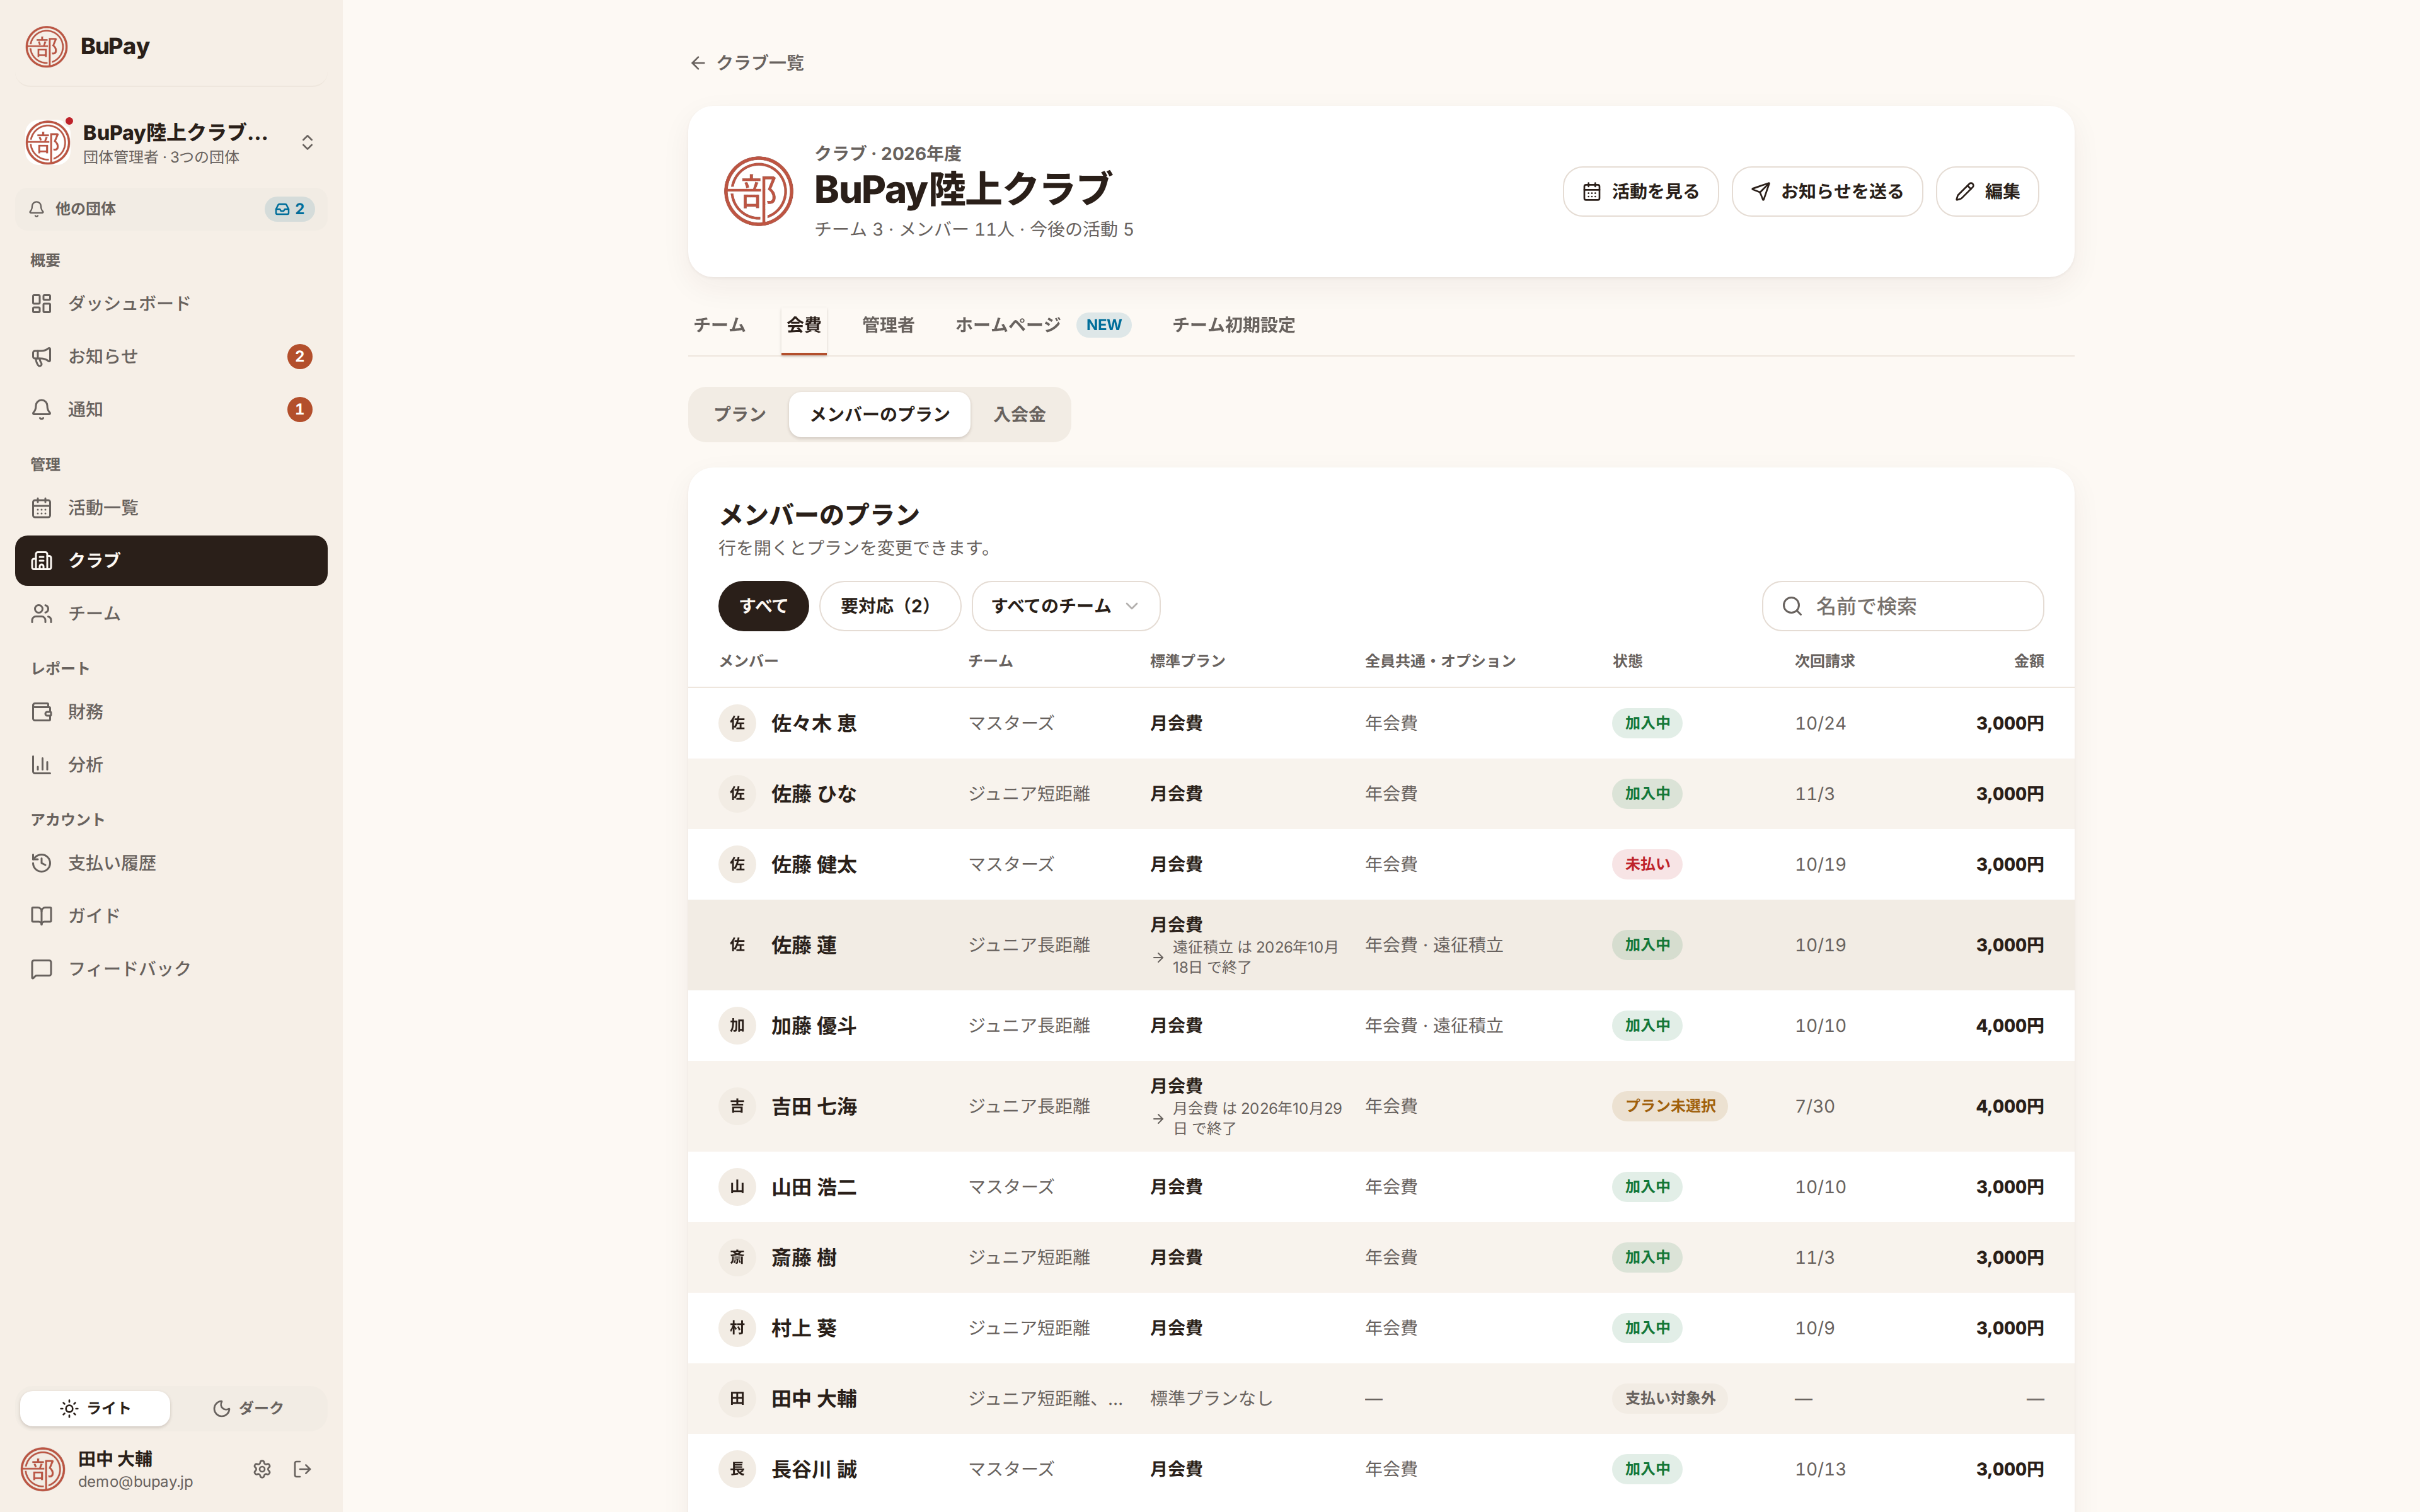Screen dimensions: 2420x1512
Task: Expand the 田中 大輔 table row
Action: click(x=1380, y=1399)
